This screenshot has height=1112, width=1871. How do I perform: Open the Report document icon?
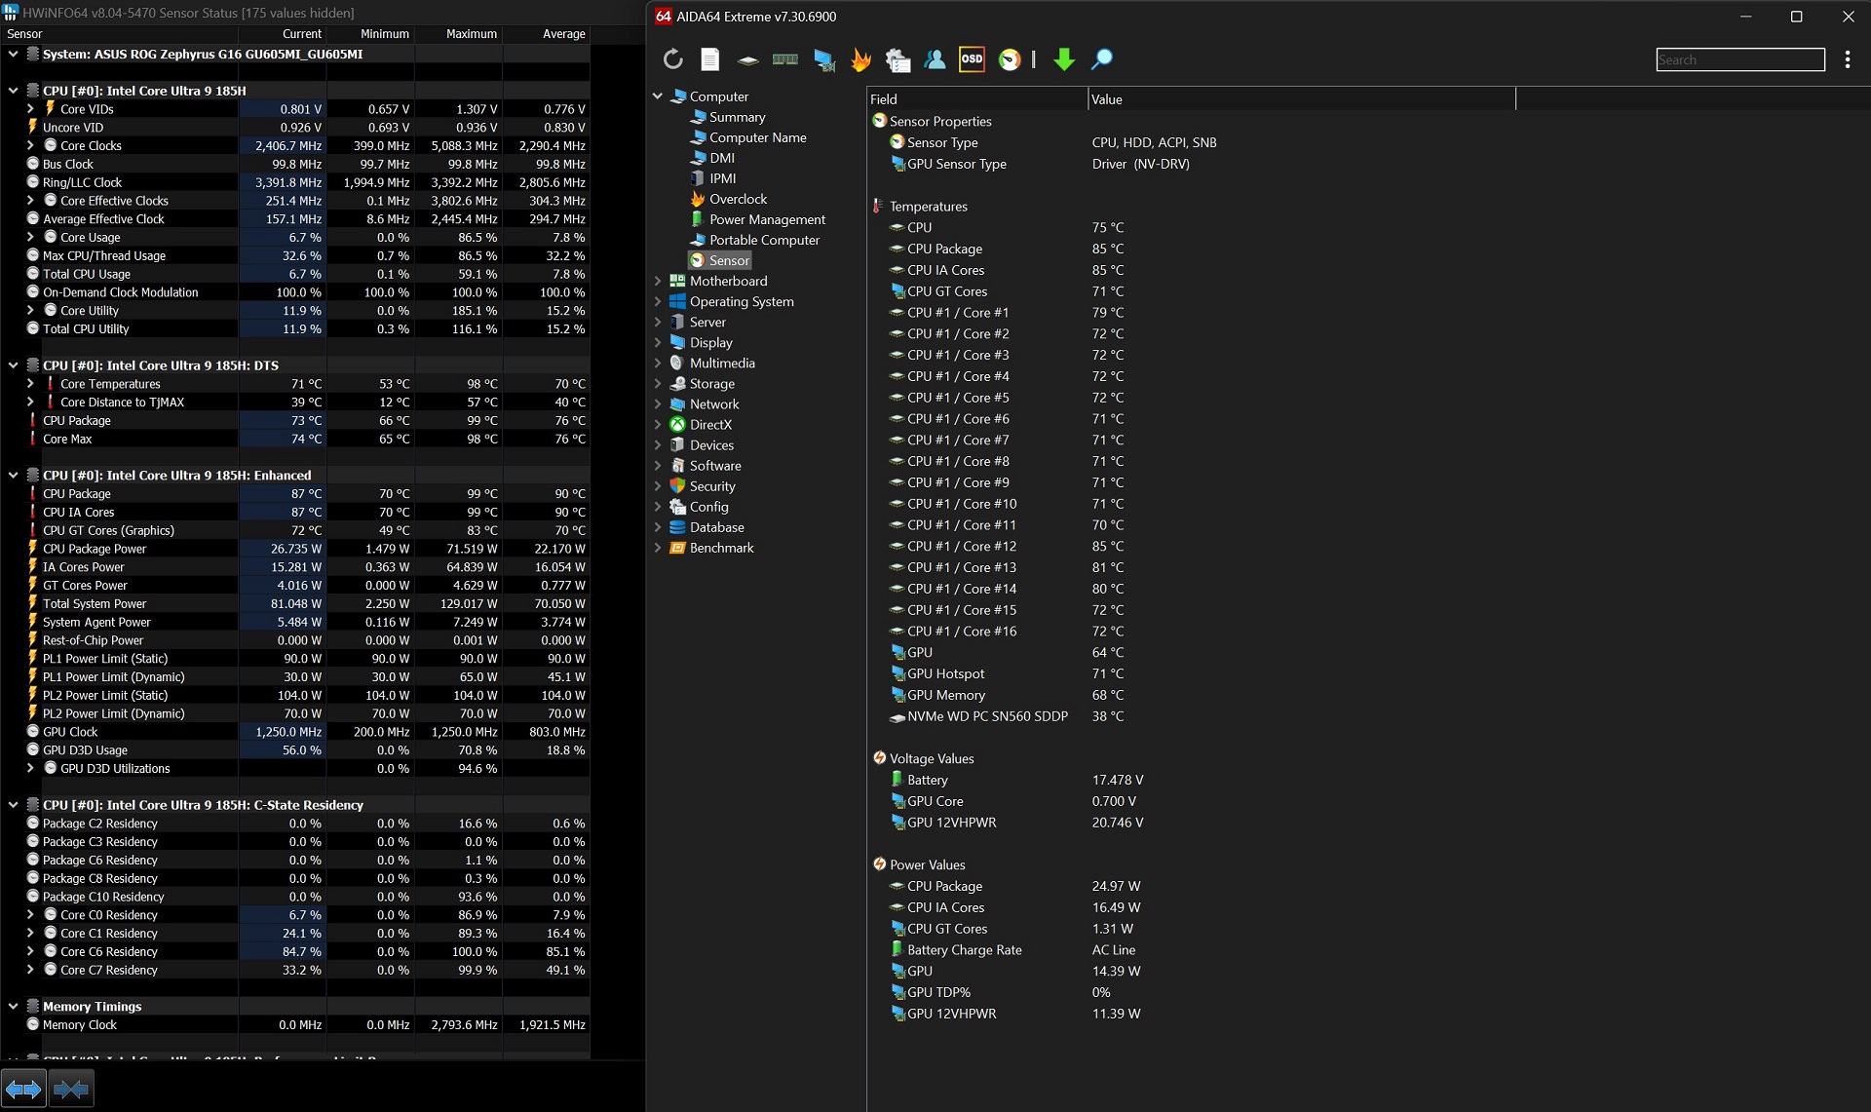pos(710,59)
